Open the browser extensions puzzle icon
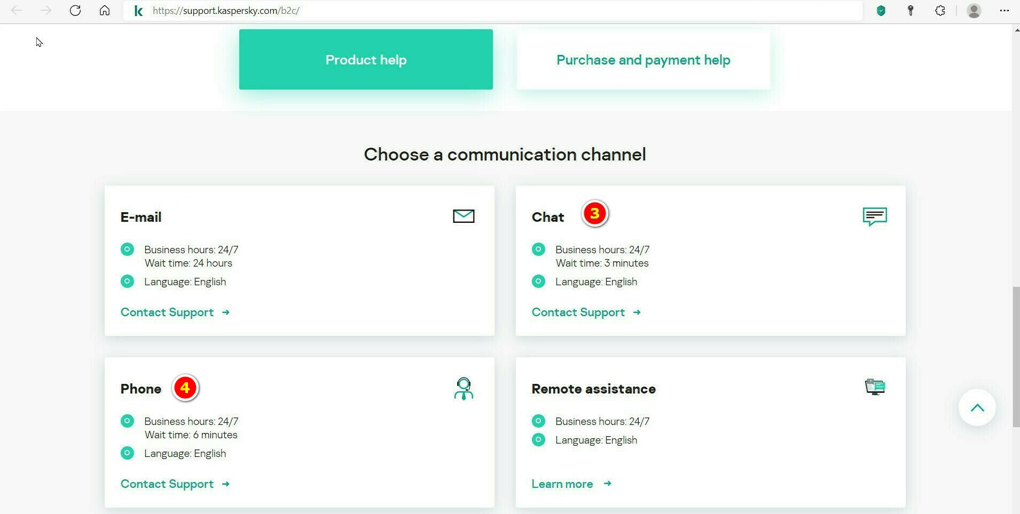 (x=940, y=11)
